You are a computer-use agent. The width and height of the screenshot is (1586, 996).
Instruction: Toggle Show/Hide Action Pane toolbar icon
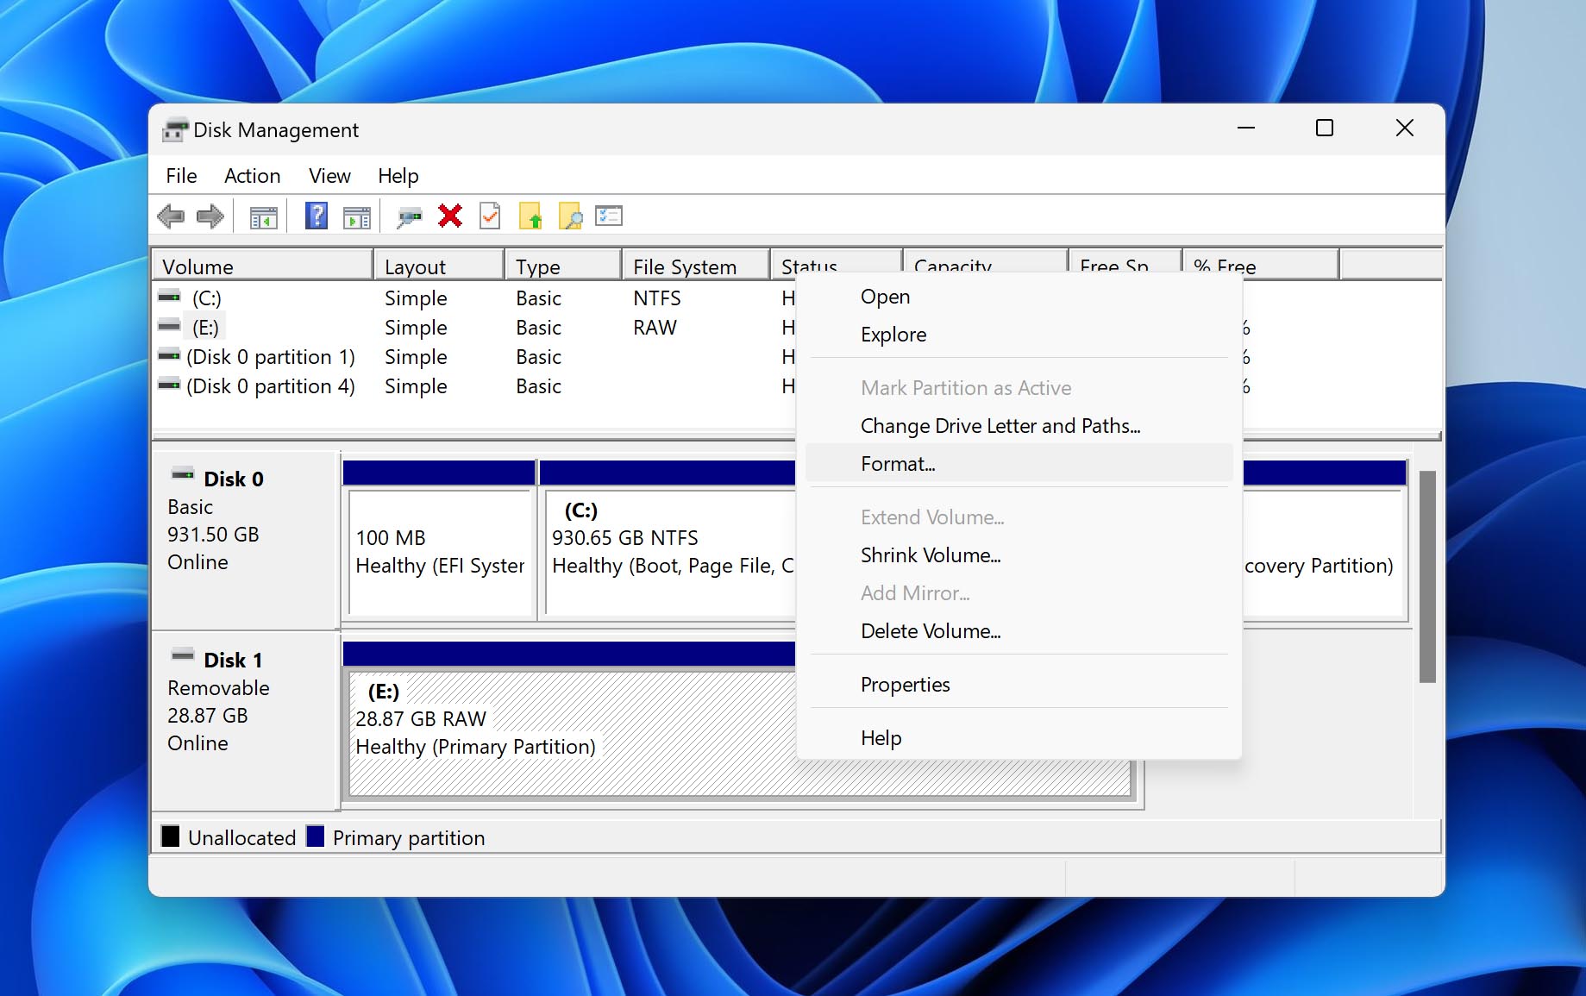pyautogui.click(x=356, y=217)
